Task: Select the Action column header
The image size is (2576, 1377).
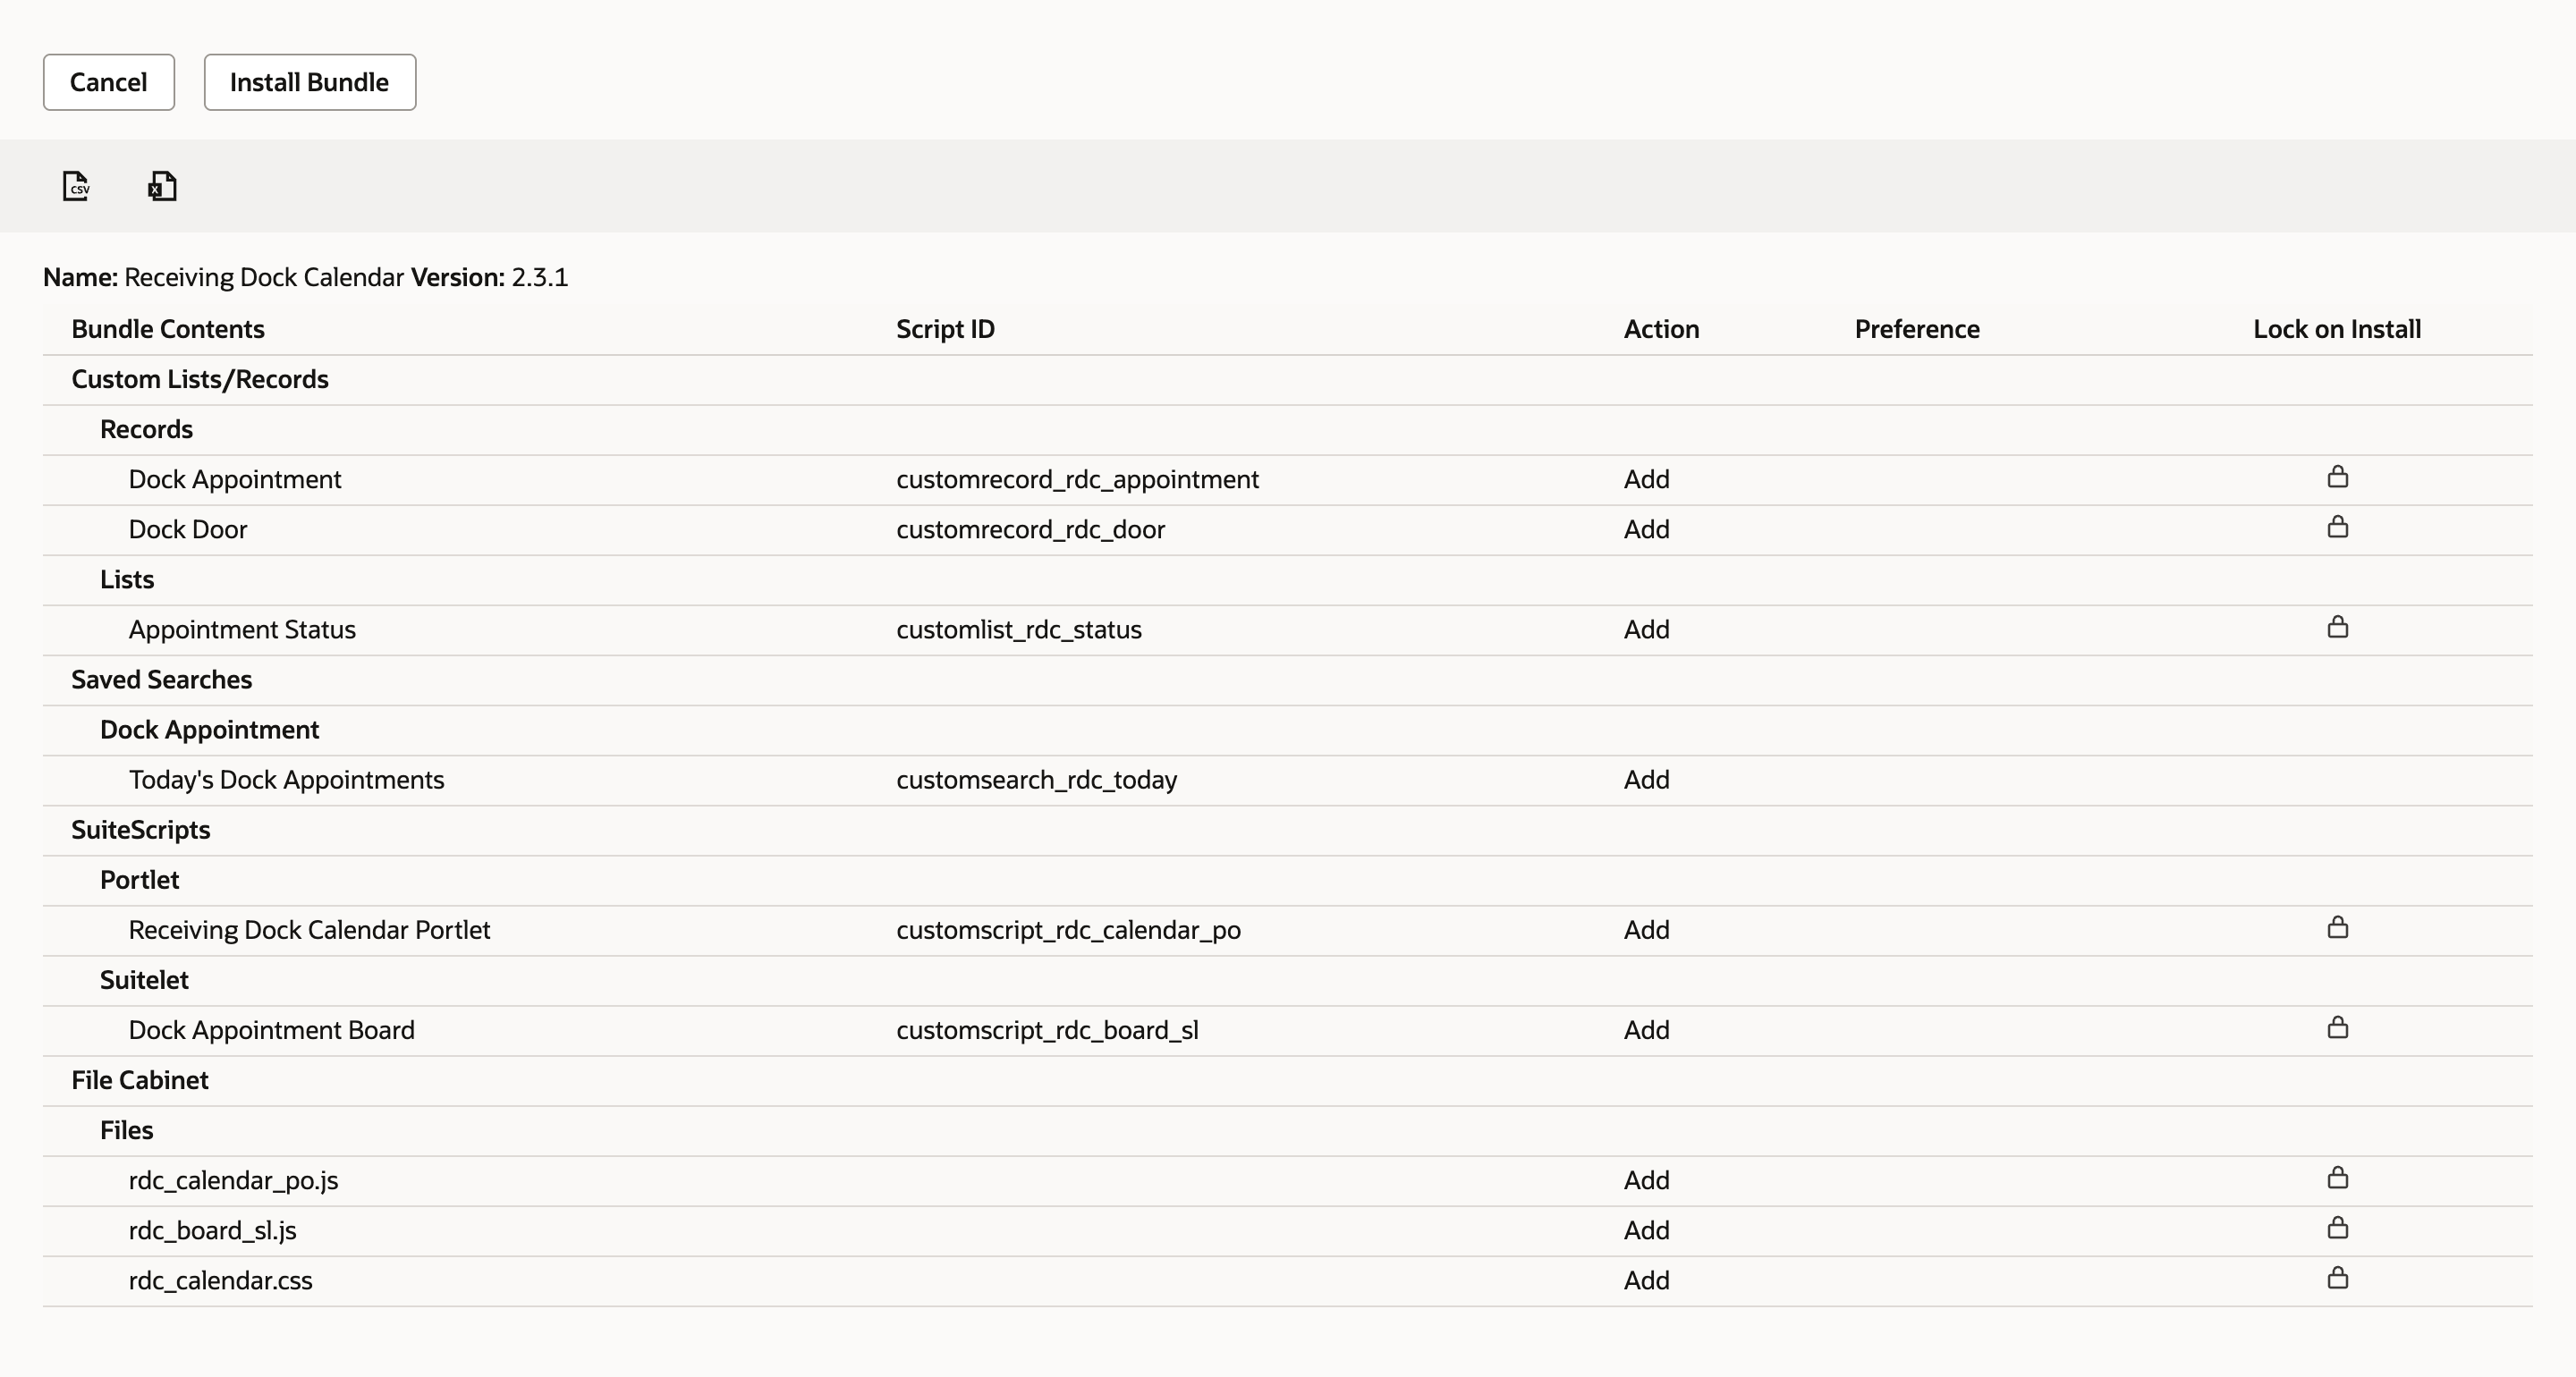Action: pyautogui.click(x=1661, y=329)
